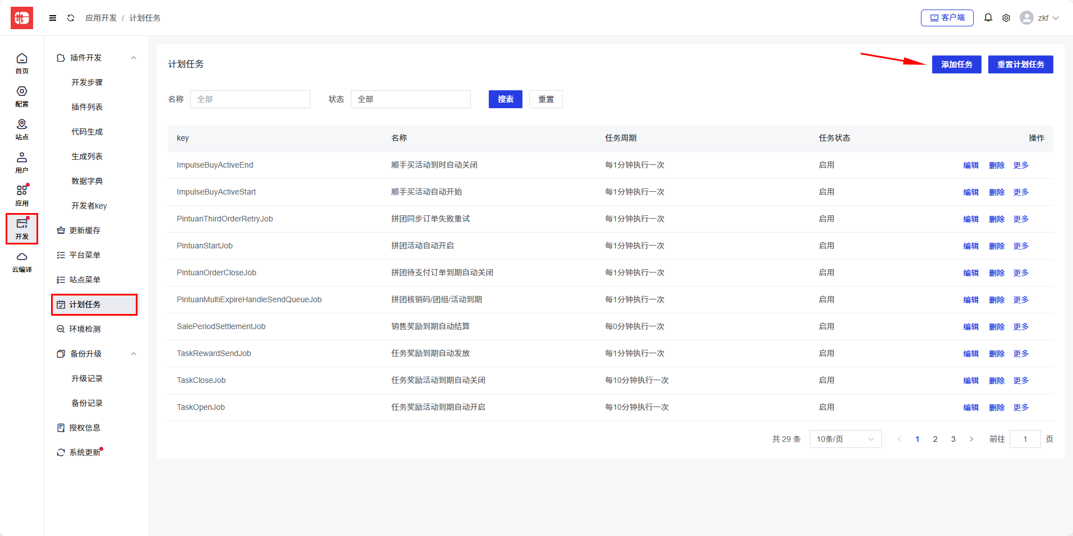Select 更新缓存 in the side menu

[x=85, y=230]
